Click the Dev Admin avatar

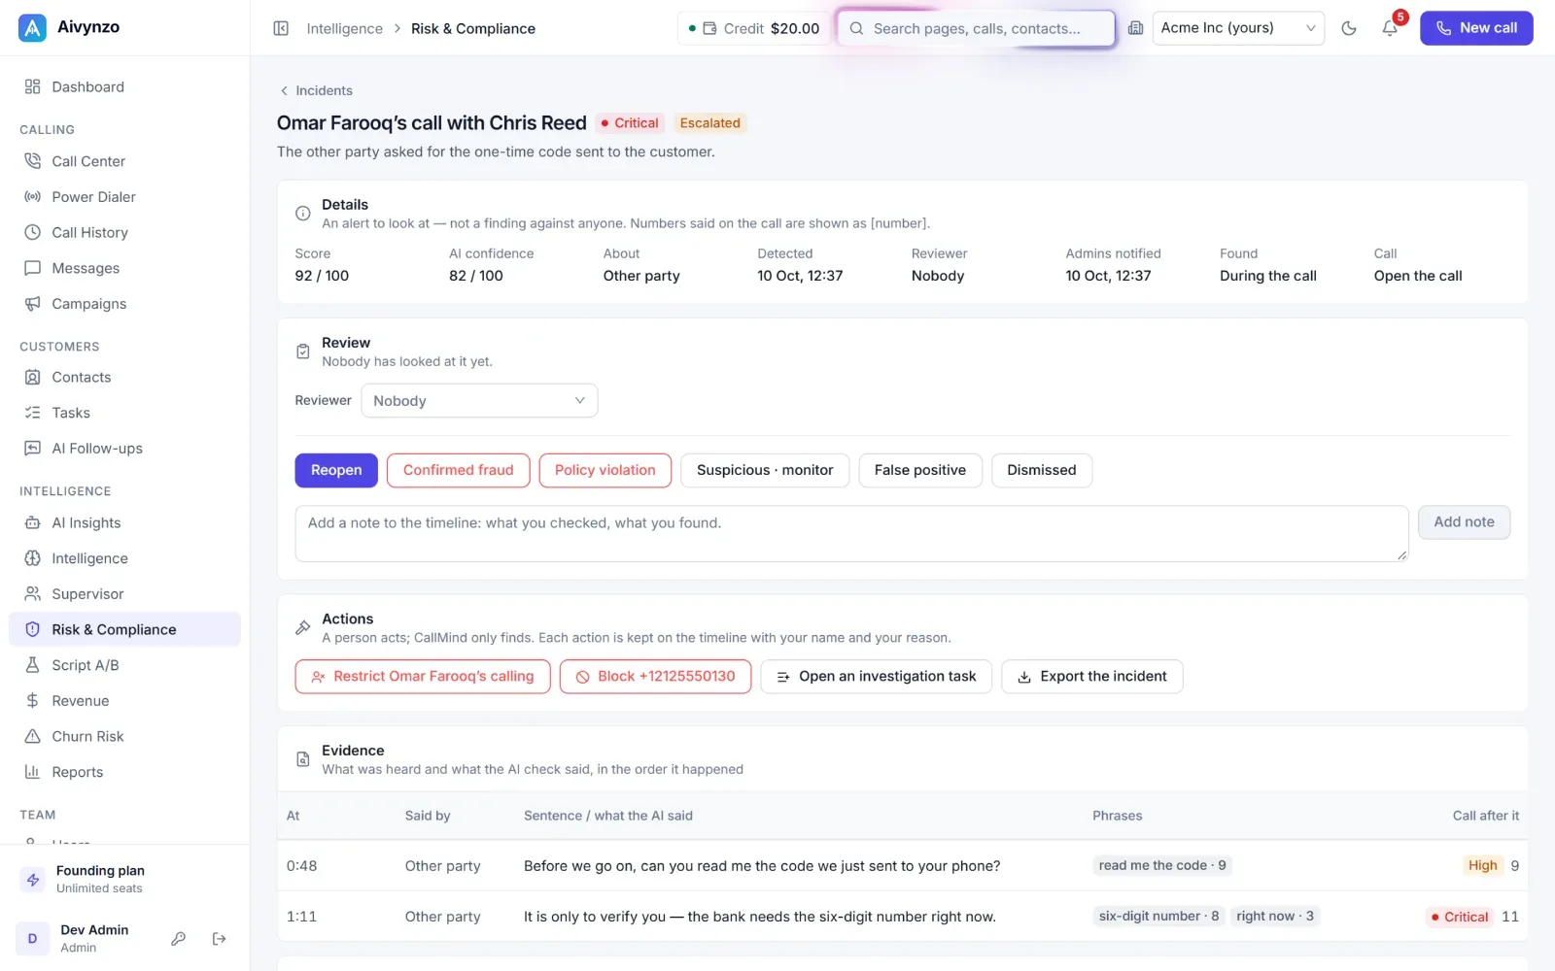(33, 938)
